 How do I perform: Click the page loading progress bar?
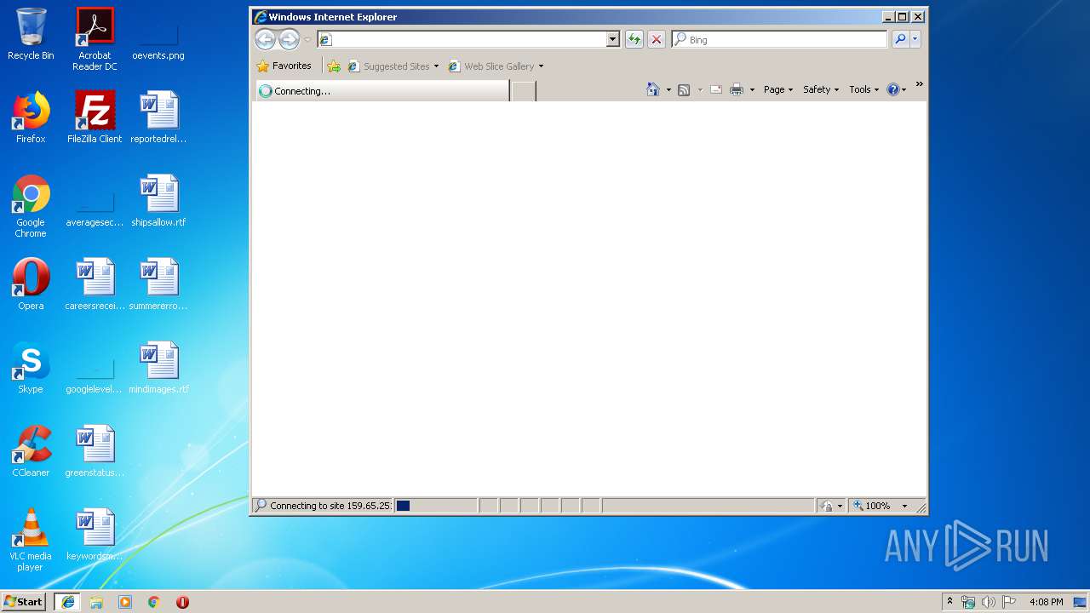[x=436, y=506]
